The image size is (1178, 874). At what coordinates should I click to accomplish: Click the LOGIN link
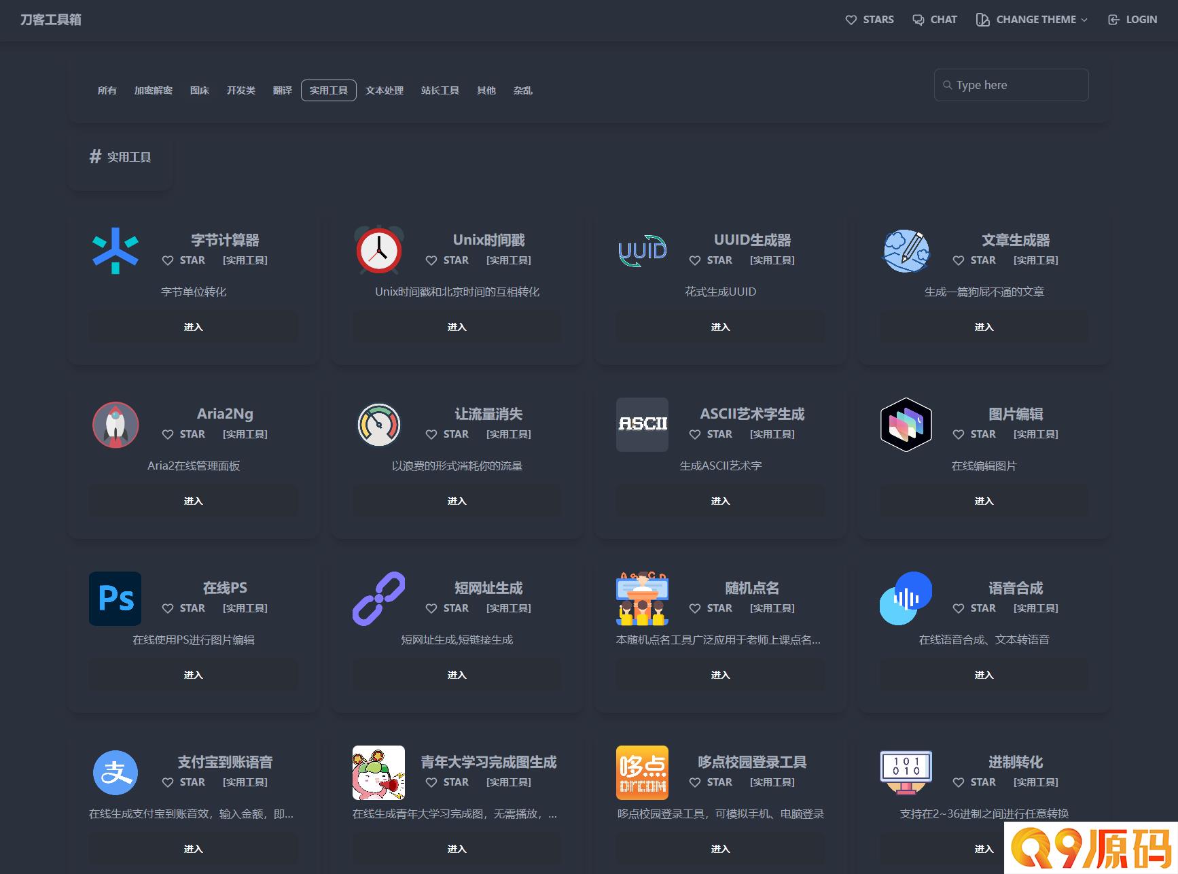click(1132, 20)
